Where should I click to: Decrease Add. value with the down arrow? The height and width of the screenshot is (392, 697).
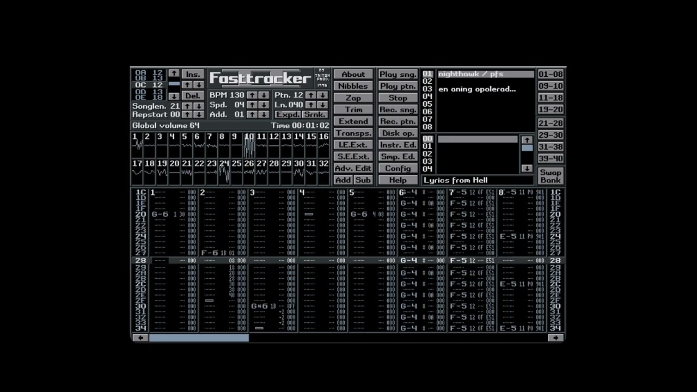[264, 114]
